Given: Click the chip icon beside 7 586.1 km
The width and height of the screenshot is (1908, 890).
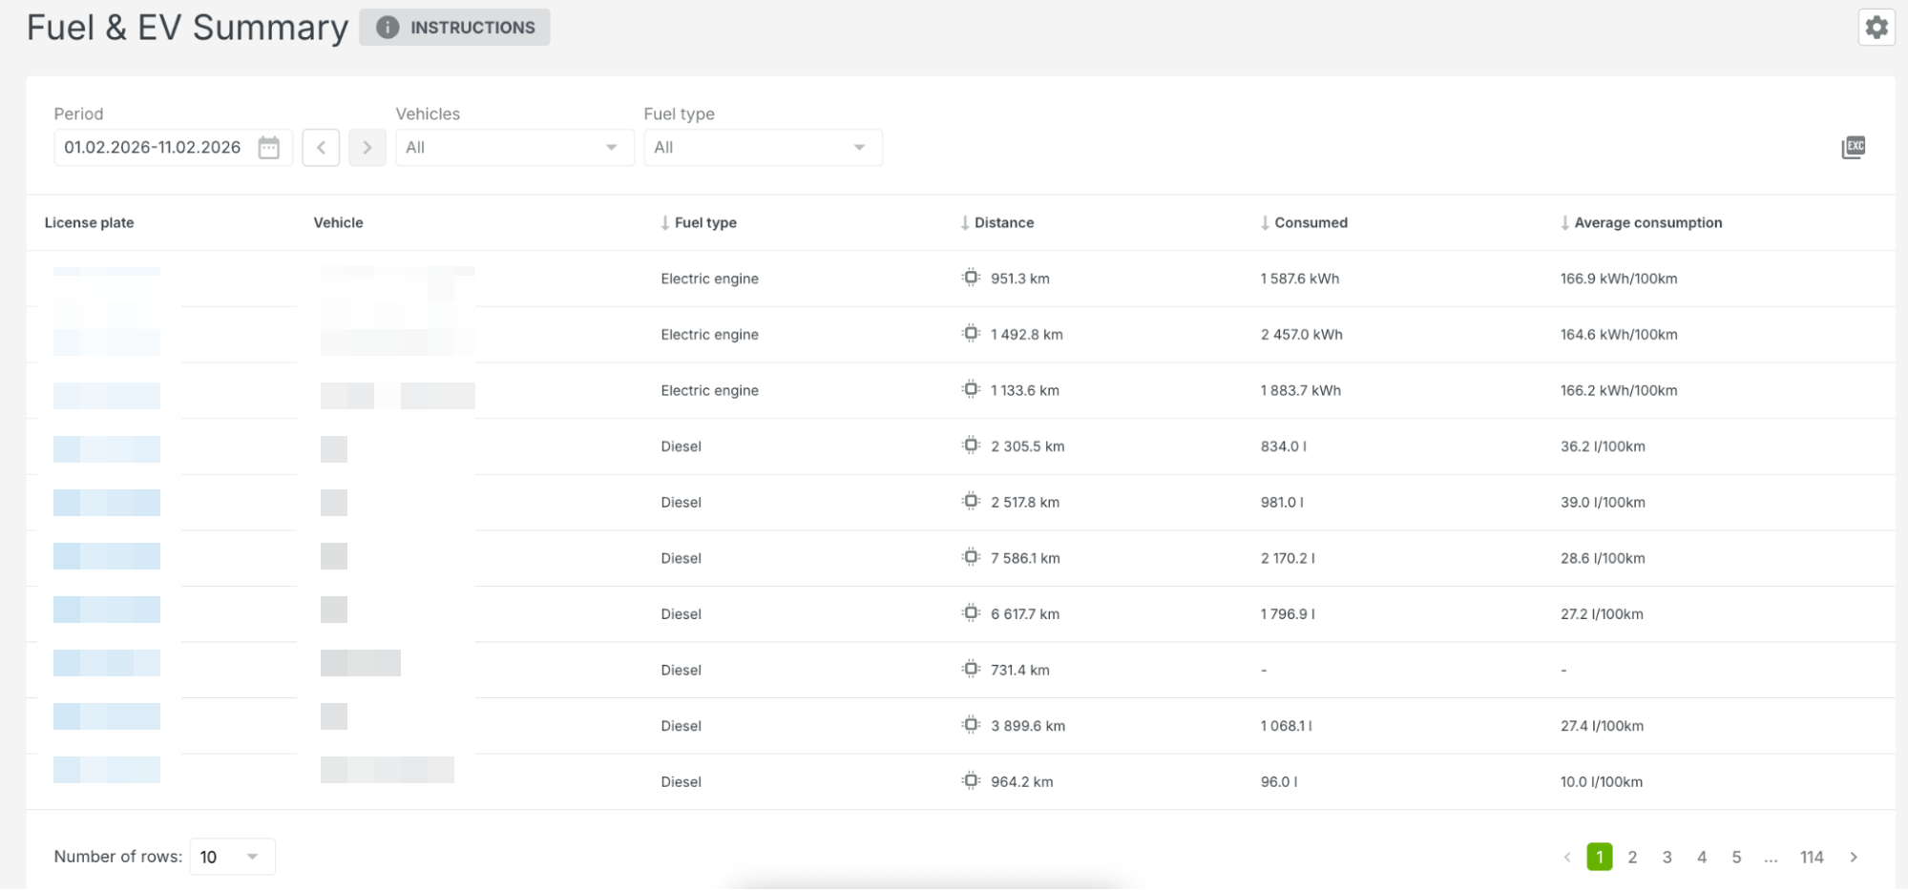Looking at the screenshot, I should coord(971,557).
